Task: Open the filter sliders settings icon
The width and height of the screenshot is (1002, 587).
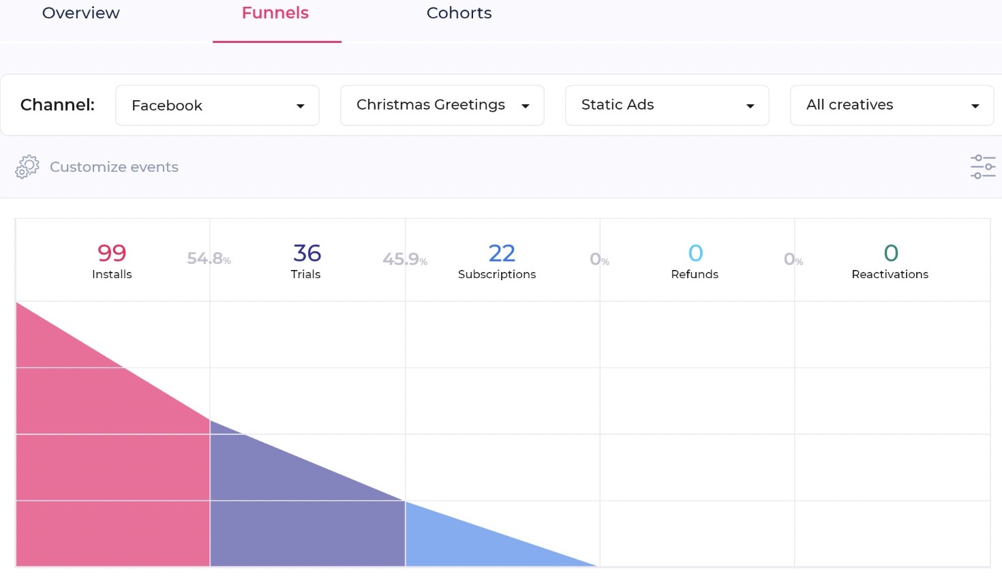Action: [982, 167]
